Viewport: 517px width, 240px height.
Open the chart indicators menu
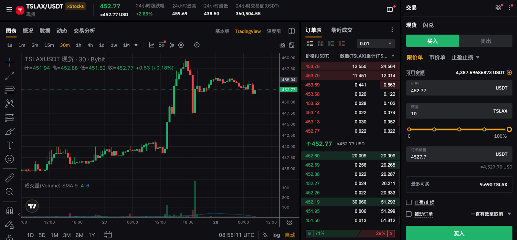(x=152, y=45)
